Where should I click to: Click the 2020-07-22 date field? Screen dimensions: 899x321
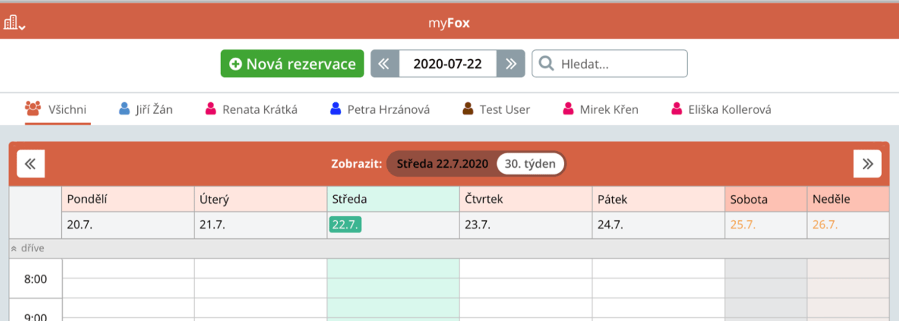(x=448, y=64)
